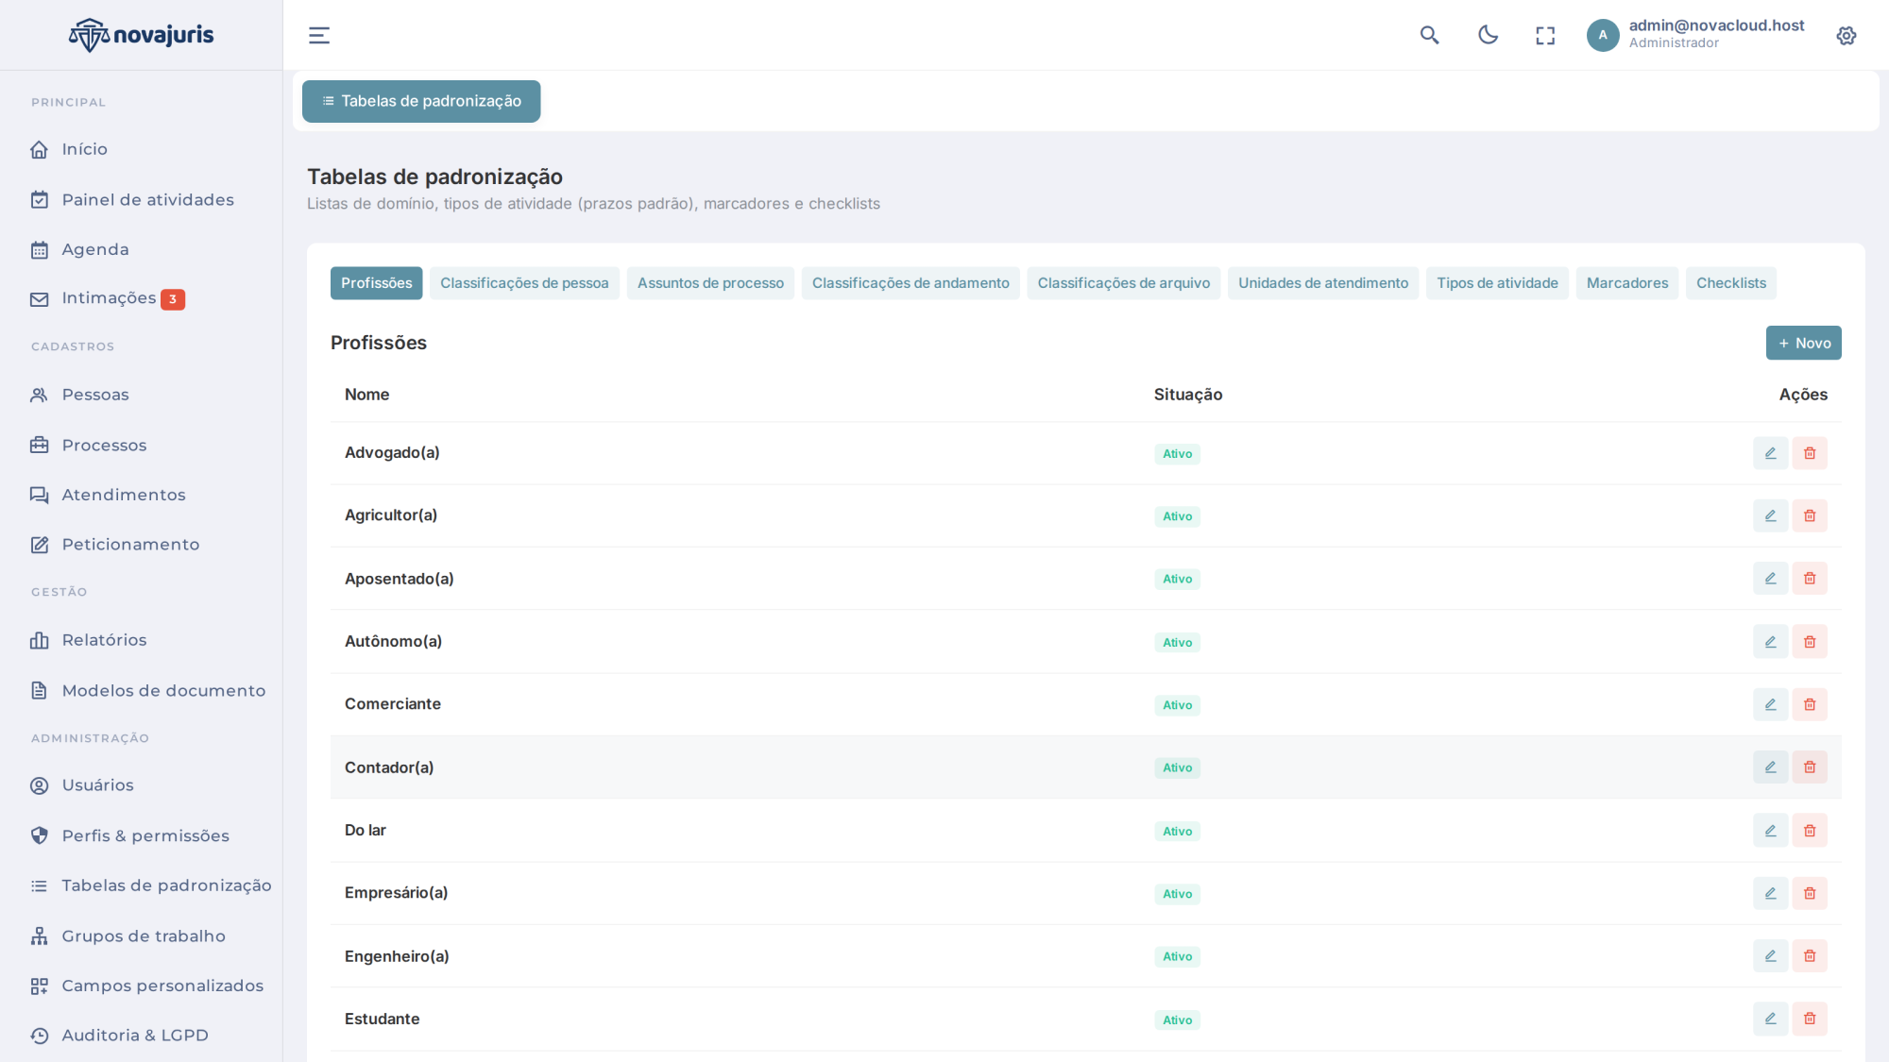This screenshot has width=1889, height=1062.
Task: Open the search magnifier icon
Action: click(x=1430, y=36)
